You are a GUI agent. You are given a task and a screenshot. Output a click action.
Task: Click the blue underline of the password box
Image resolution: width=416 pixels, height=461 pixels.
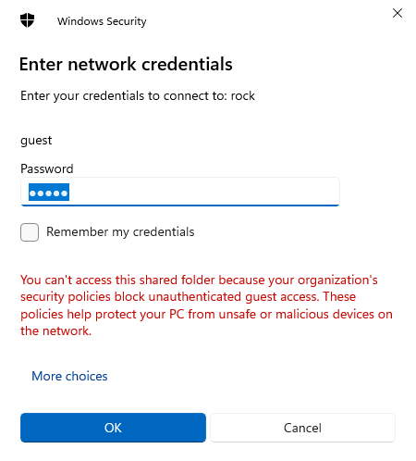pos(180,205)
